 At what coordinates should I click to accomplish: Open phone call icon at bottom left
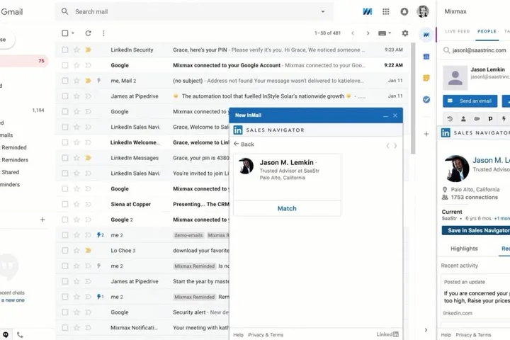[20, 334]
